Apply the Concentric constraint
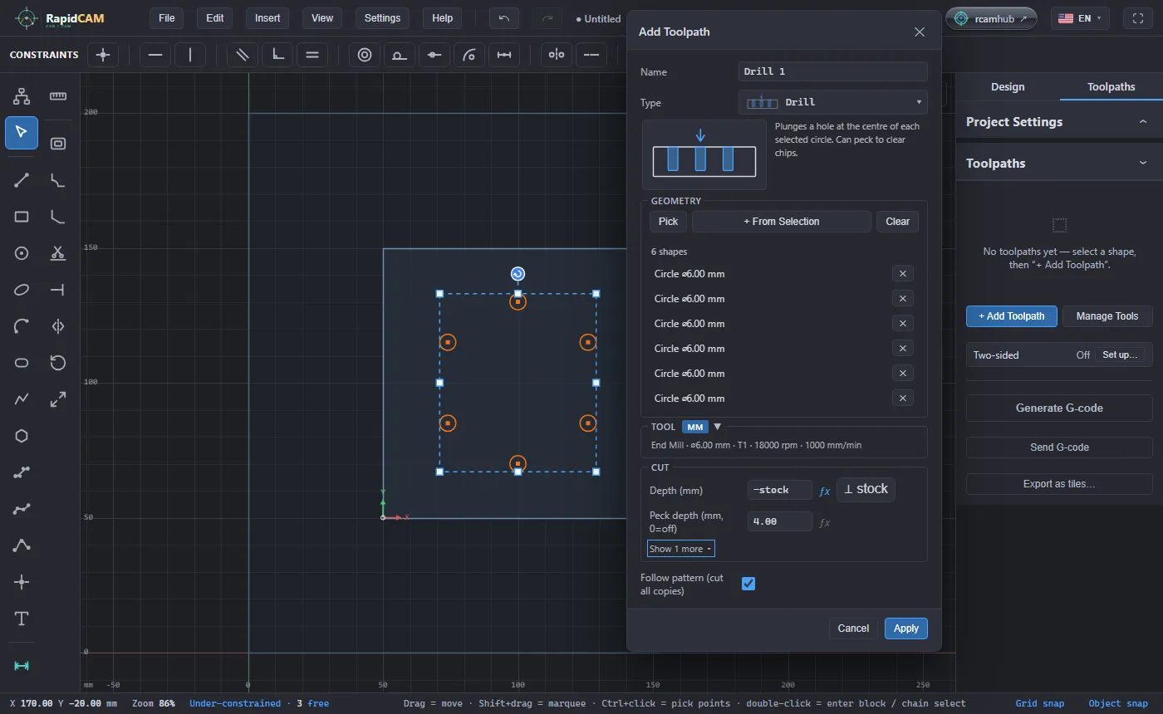This screenshot has height=714, width=1163. [x=364, y=55]
